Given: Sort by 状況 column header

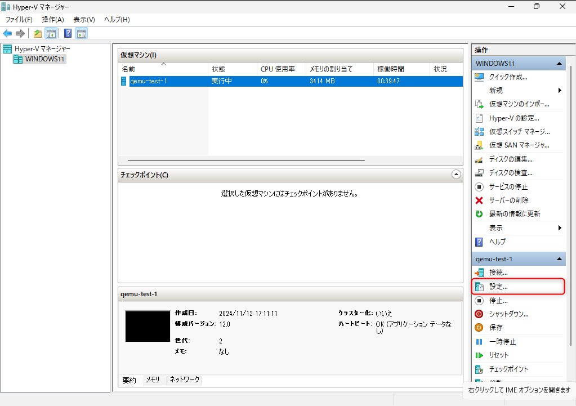Looking at the screenshot, I should pyautogui.click(x=446, y=69).
